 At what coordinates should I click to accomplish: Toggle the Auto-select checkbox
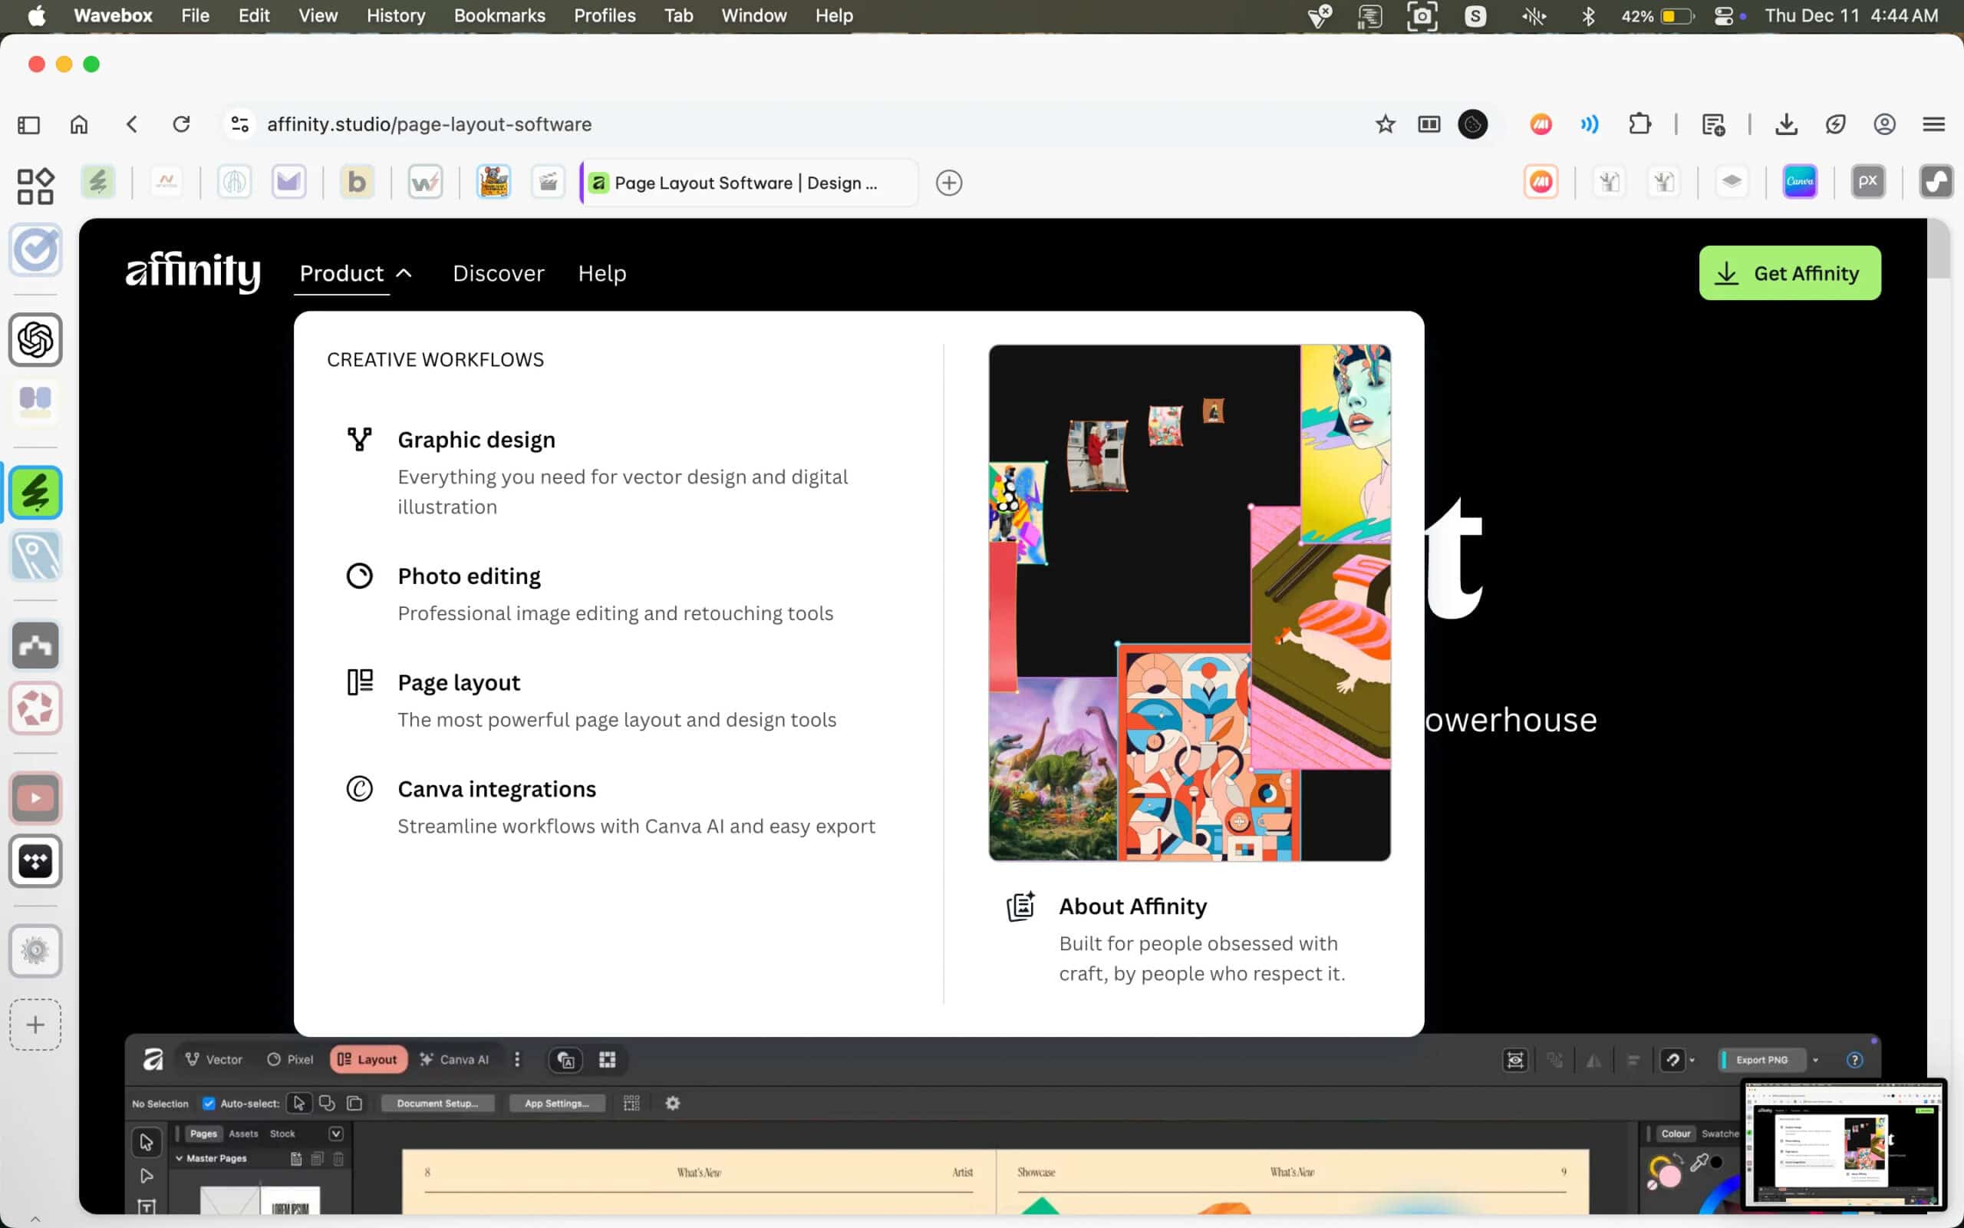pos(209,1103)
